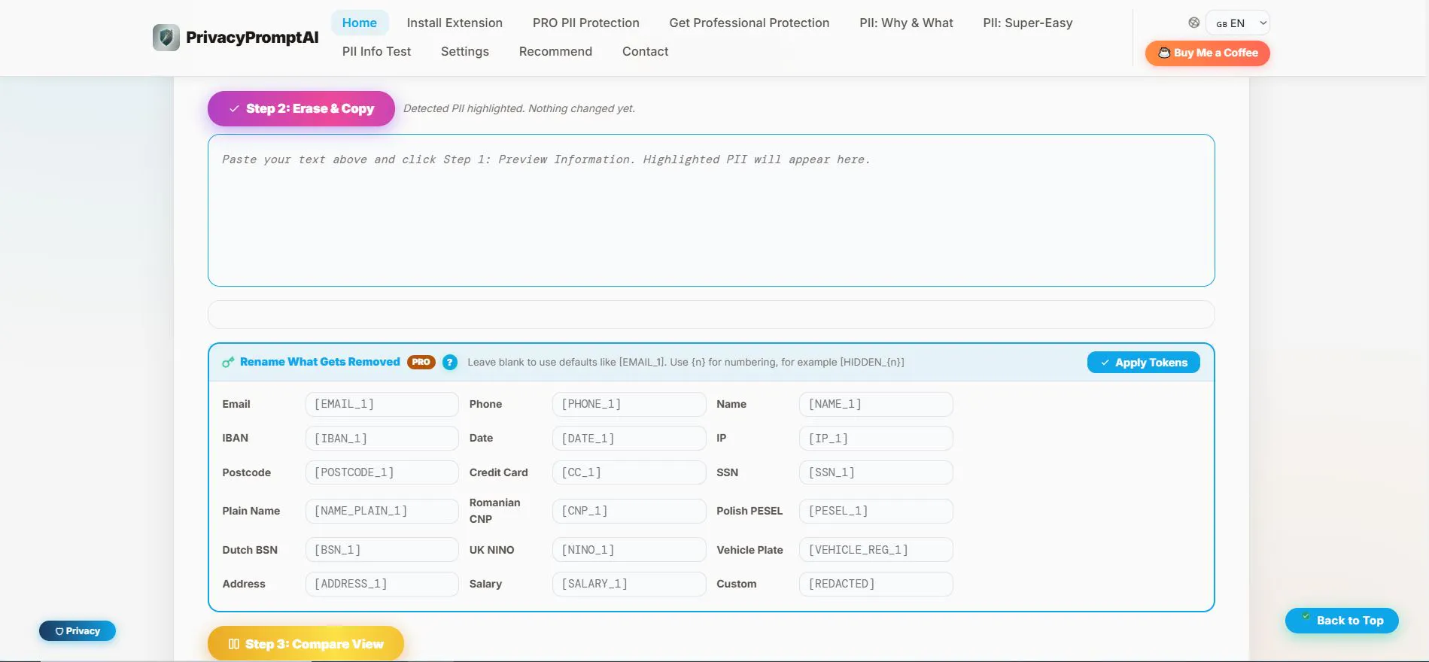
Task: Open the Contact menu item
Action: click(x=645, y=51)
